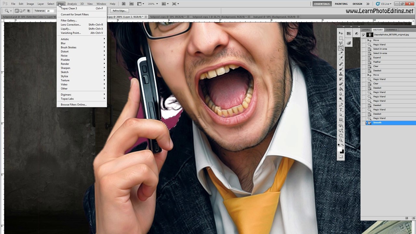
Task: Select the 3D Object Rotate tool
Action: [341, 125]
